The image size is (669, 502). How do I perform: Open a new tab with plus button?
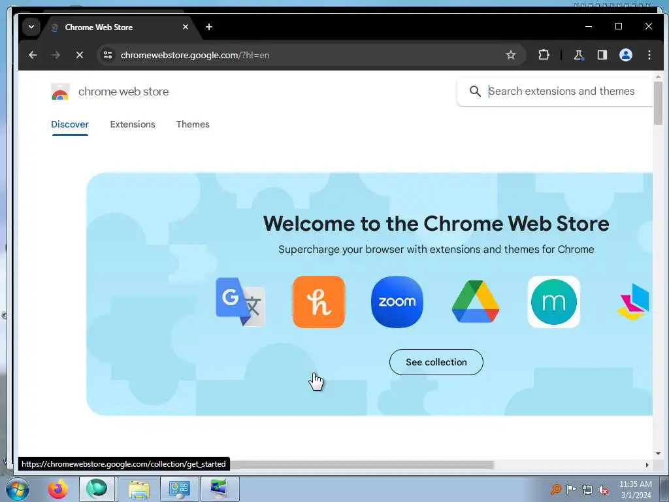(208, 27)
